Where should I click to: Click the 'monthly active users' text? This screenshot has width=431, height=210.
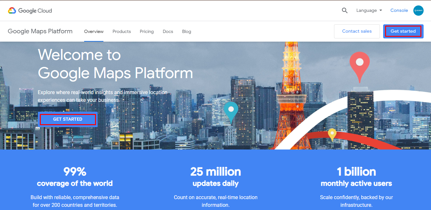pyautogui.click(x=356, y=183)
